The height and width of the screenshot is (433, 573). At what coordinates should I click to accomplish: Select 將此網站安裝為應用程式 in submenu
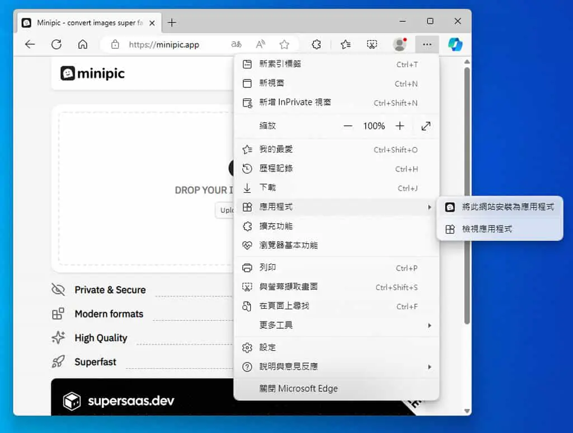tap(500, 207)
